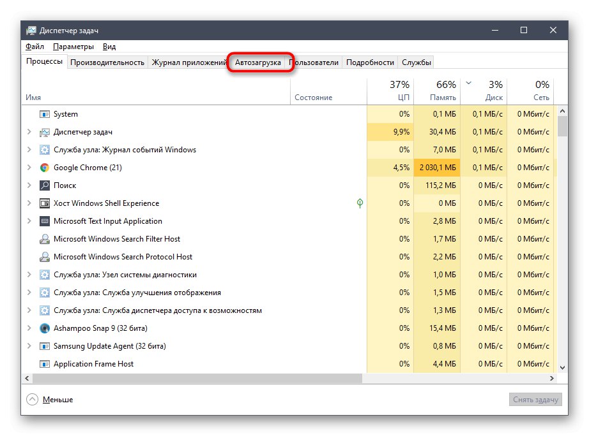Click the Microsoft Windows Search Filter Host icon

45,239
